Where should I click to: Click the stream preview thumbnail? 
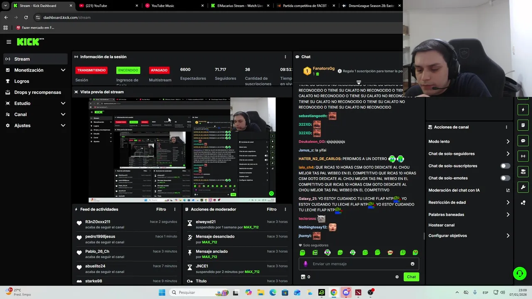click(x=182, y=150)
